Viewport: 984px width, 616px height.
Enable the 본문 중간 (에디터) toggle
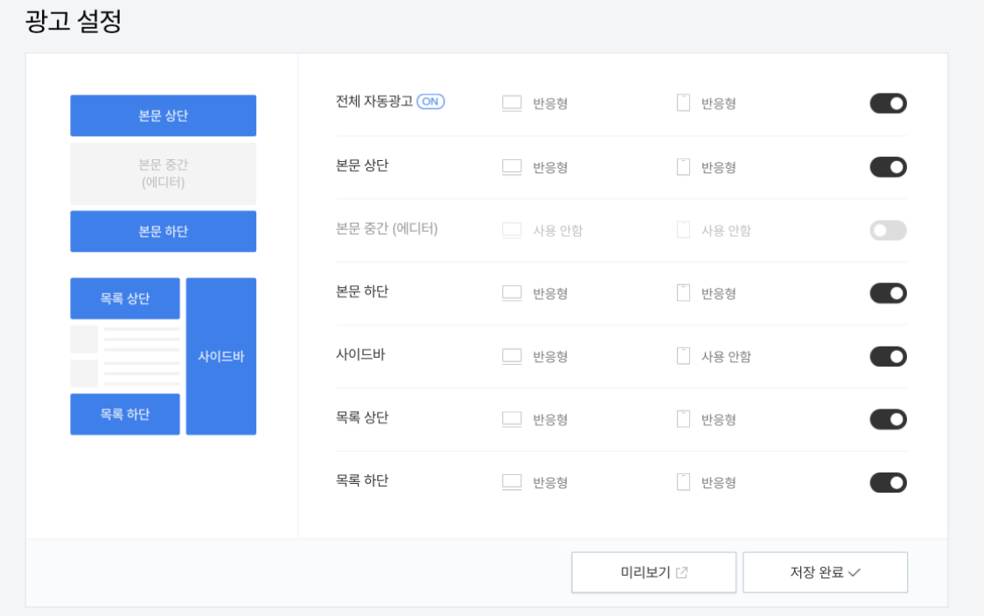[888, 230]
